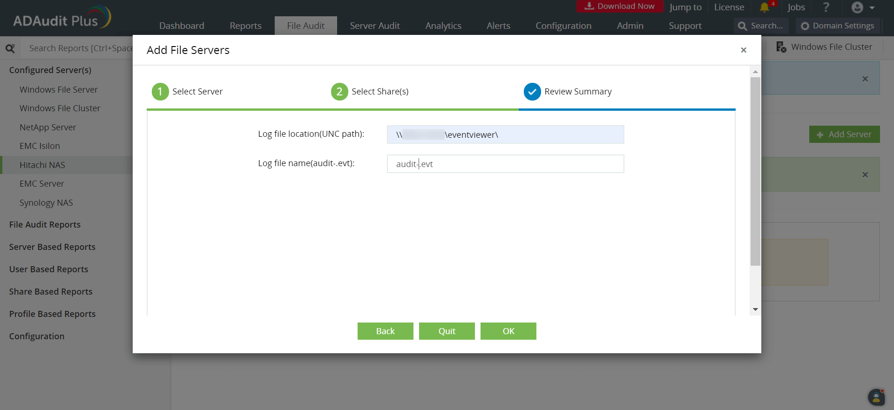Go to step 1 Select Server
This screenshot has width=894, height=410.
pyautogui.click(x=160, y=92)
